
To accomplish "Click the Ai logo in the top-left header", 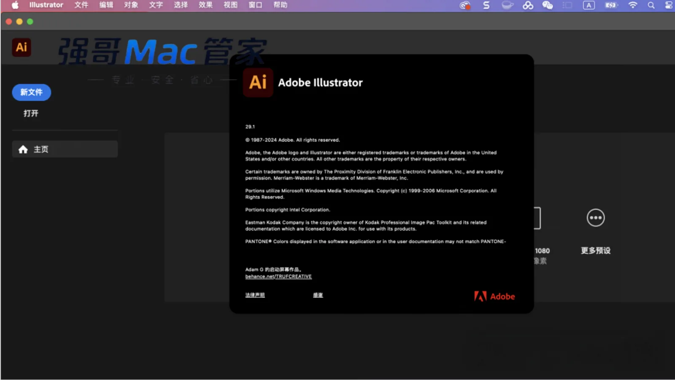I will [x=22, y=47].
